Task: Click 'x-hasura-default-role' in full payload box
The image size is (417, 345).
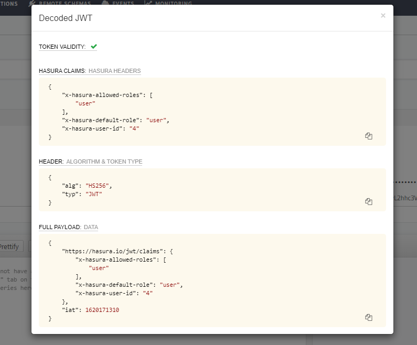Action: [116, 285]
